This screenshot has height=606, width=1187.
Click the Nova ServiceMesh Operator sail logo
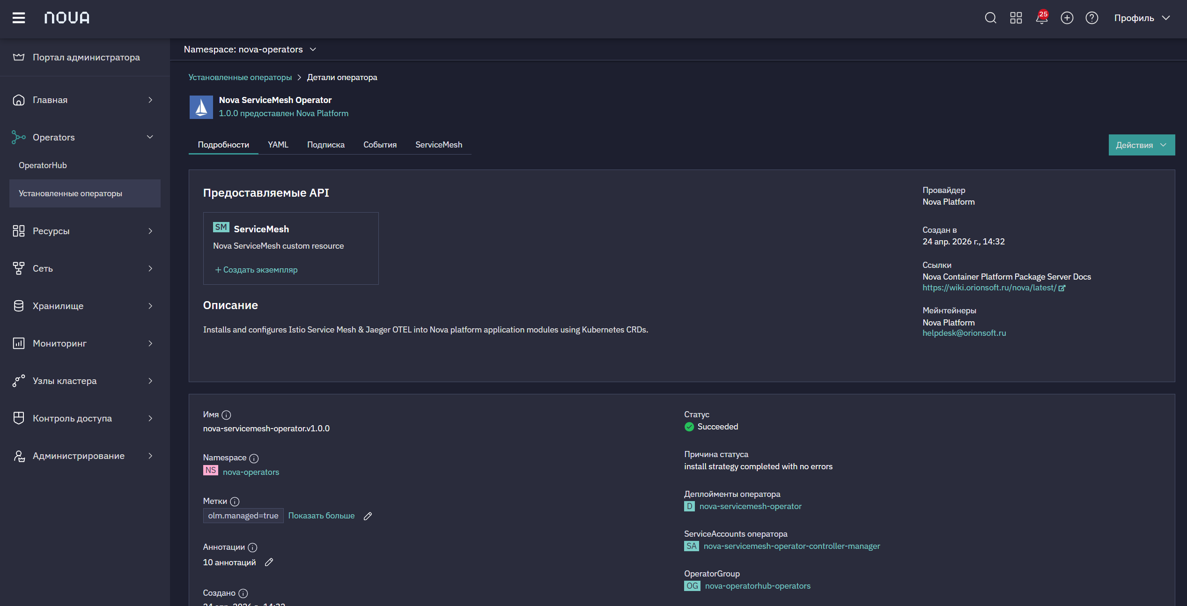click(x=201, y=107)
